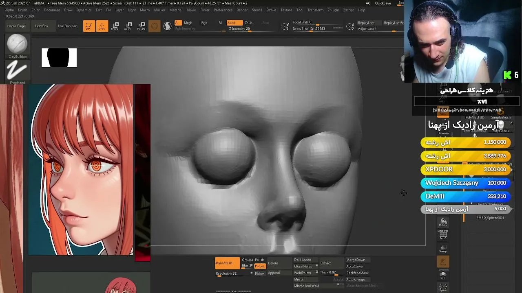Toggle Mrgb mode
This screenshot has width=522, height=293.
coord(188,23)
